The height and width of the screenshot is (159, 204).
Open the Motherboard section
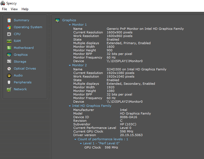24,48
